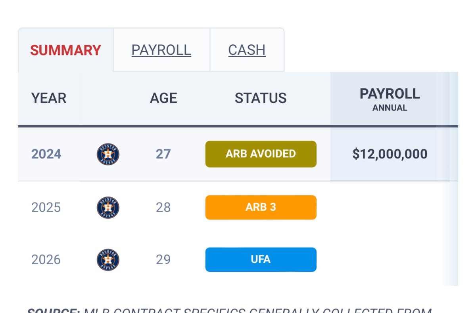
Task: Click the YEAR column header
Action: coord(49,98)
